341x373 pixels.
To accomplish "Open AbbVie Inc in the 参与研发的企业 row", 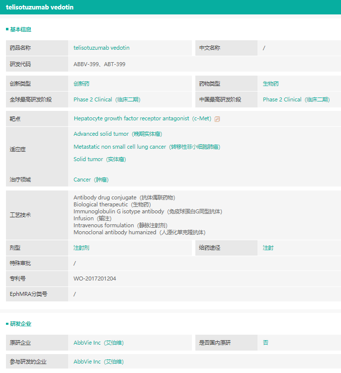I will 98,362.
